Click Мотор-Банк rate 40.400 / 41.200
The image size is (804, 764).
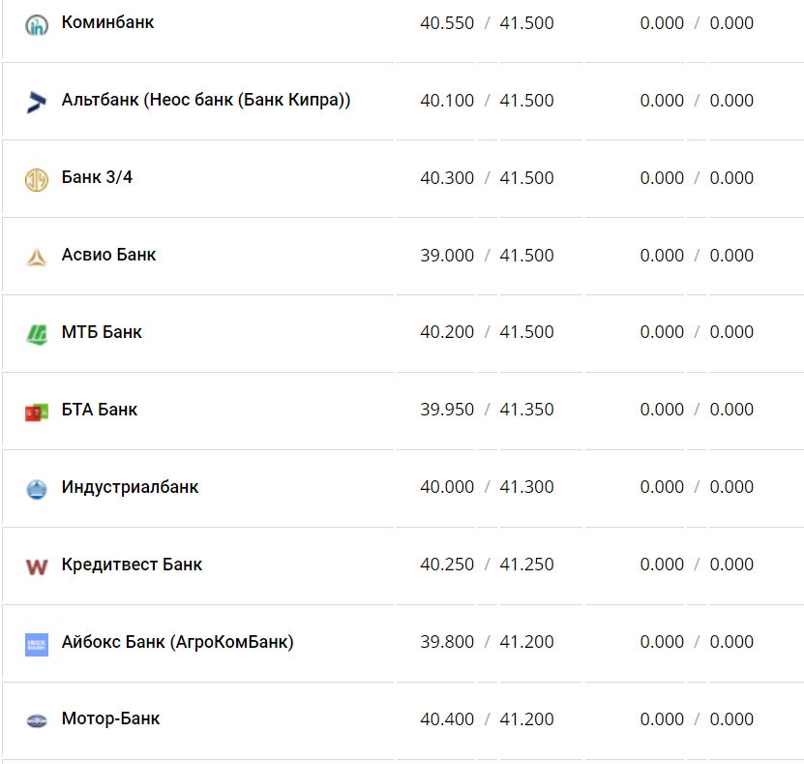point(487,719)
